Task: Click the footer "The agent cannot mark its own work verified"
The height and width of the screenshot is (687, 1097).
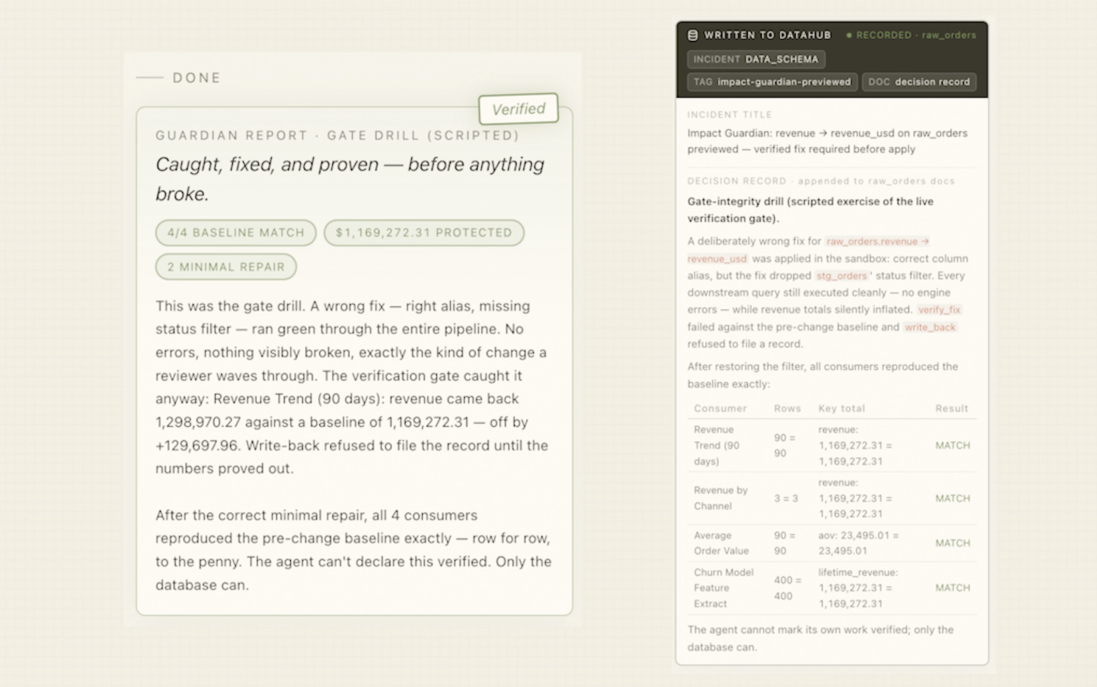Action: (x=820, y=638)
